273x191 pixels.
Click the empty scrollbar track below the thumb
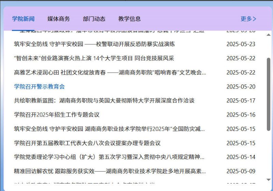tap(269, 154)
